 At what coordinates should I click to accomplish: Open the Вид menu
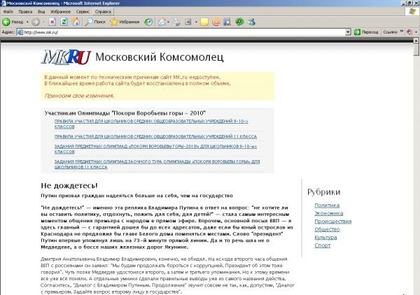point(41,12)
